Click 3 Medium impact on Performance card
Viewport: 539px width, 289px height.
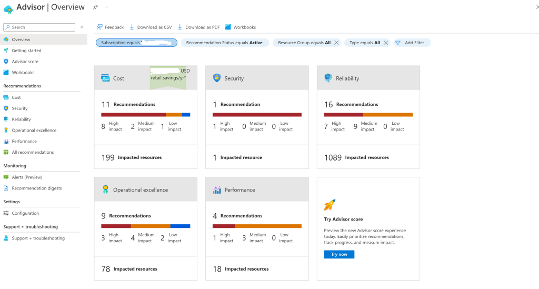254,238
